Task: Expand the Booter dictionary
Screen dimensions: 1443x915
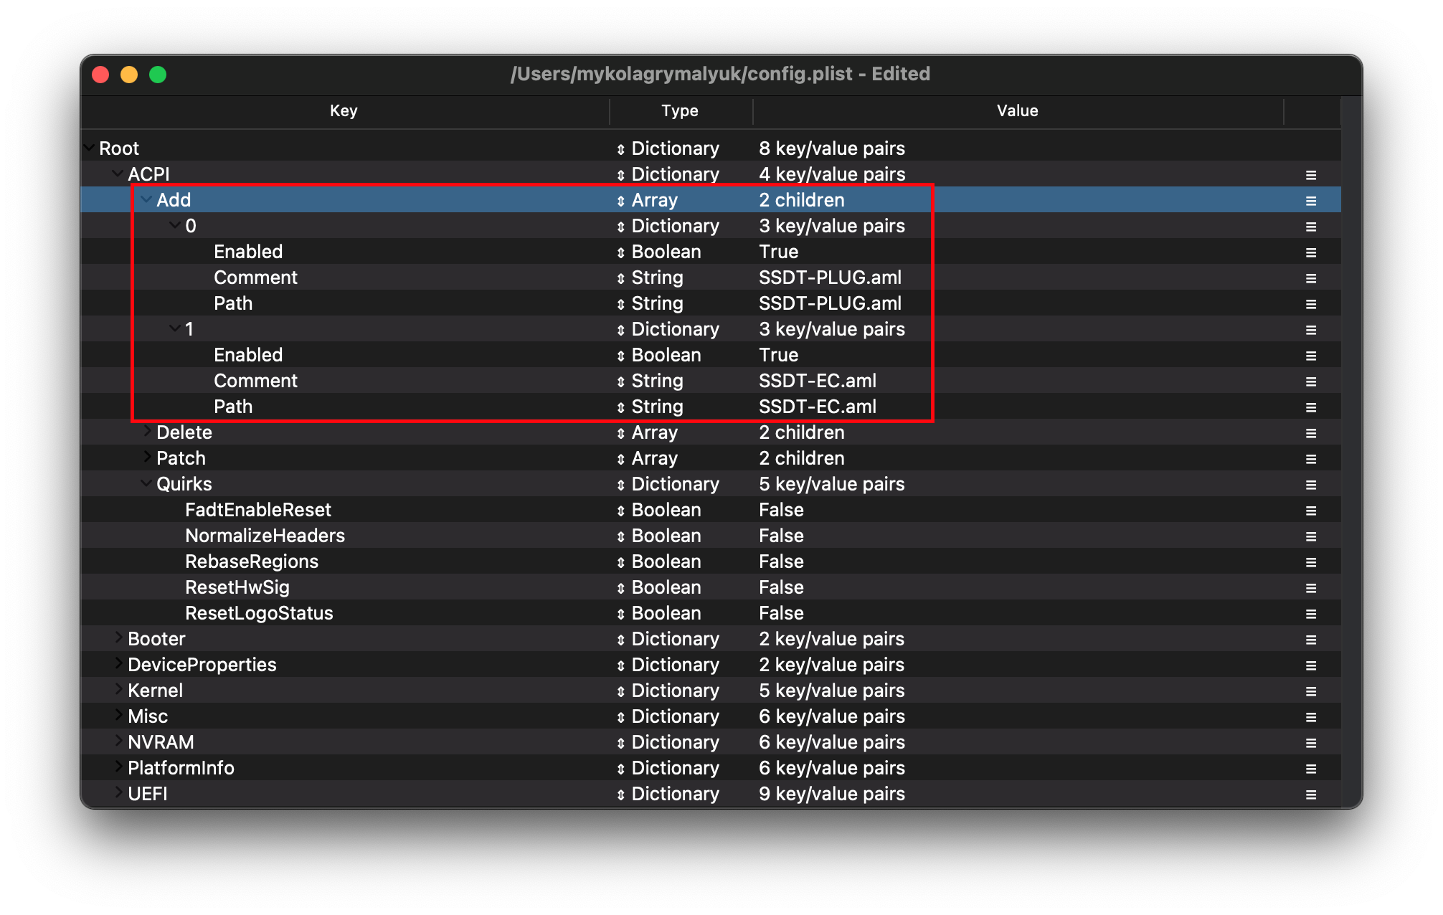Action: click(118, 637)
